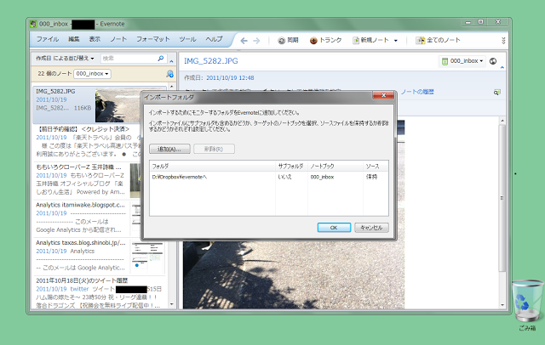Create a note with 新規ノート
The image size is (545, 345).
tap(370, 41)
